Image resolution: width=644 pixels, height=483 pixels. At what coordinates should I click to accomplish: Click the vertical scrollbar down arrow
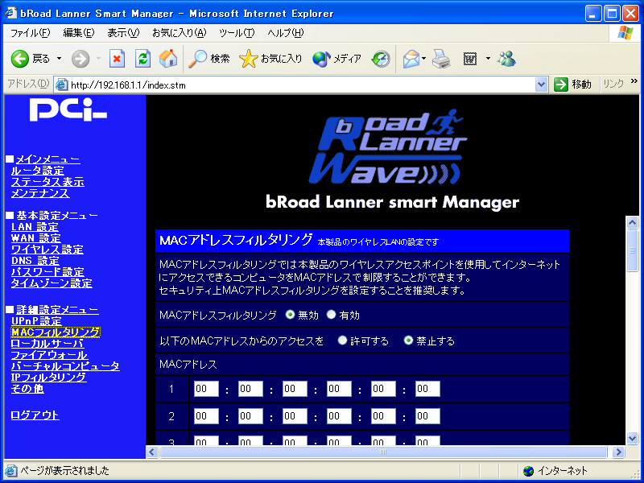pos(632,438)
